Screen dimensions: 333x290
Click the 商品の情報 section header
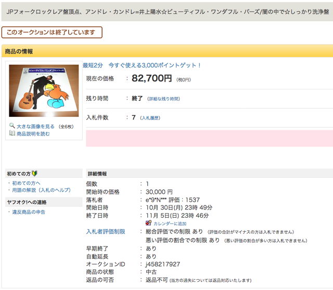(167, 51)
